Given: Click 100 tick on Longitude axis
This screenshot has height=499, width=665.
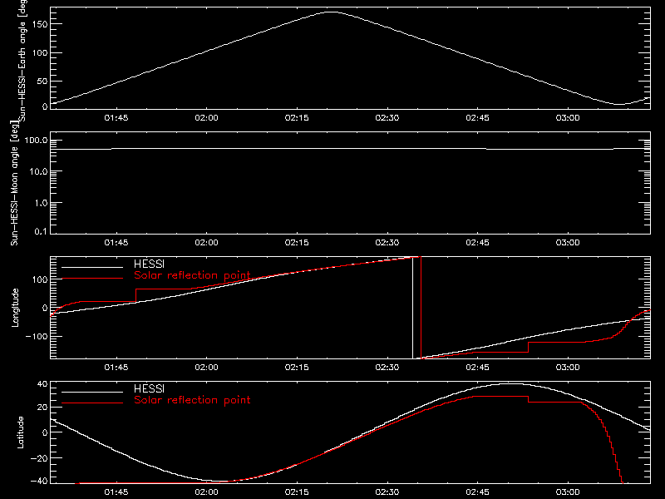Looking at the screenshot, I should point(40,279).
